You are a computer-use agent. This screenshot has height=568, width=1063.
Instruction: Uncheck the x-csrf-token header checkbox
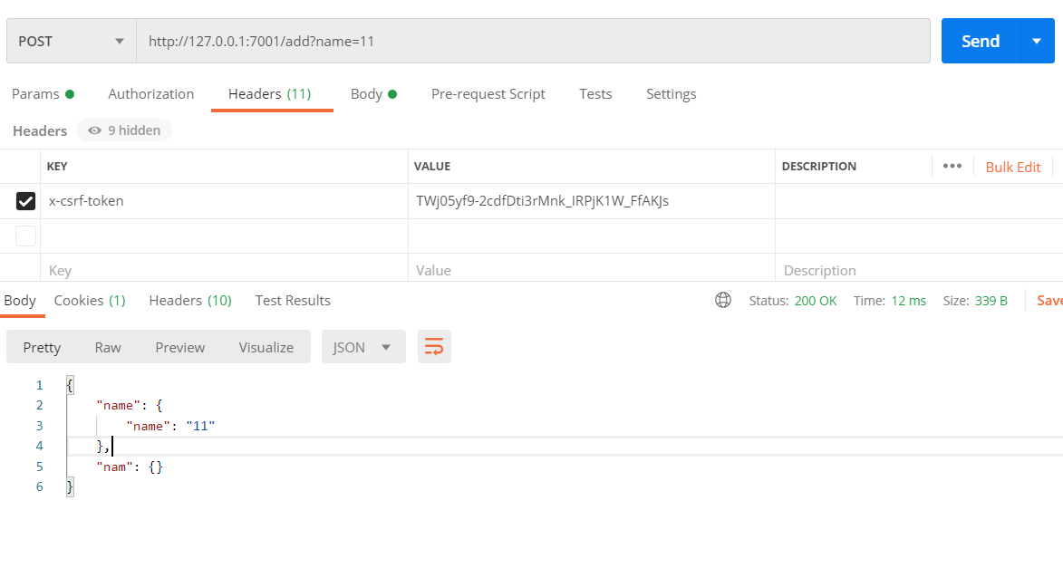tap(25, 200)
